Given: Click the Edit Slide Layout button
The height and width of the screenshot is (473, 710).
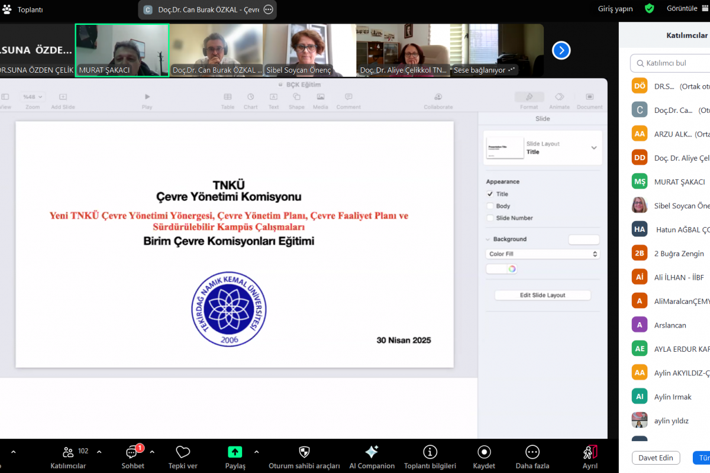Looking at the screenshot, I should (x=543, y=295).
